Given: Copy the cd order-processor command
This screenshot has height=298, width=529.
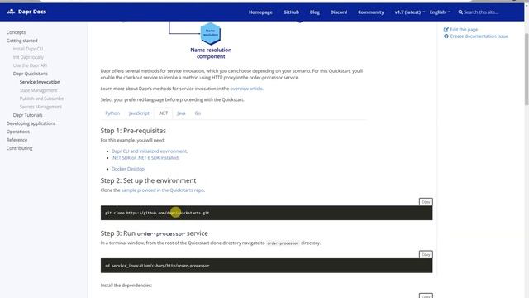Looking at the screenshot, I should [x=426, y=254].
